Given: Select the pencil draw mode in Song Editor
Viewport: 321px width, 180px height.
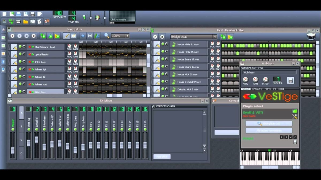Looking at the screenshot, I should (x=66, y=36).
